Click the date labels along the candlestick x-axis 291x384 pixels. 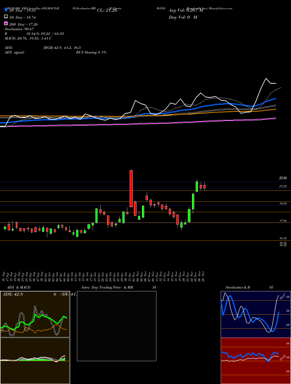click(x=104, y=276)
